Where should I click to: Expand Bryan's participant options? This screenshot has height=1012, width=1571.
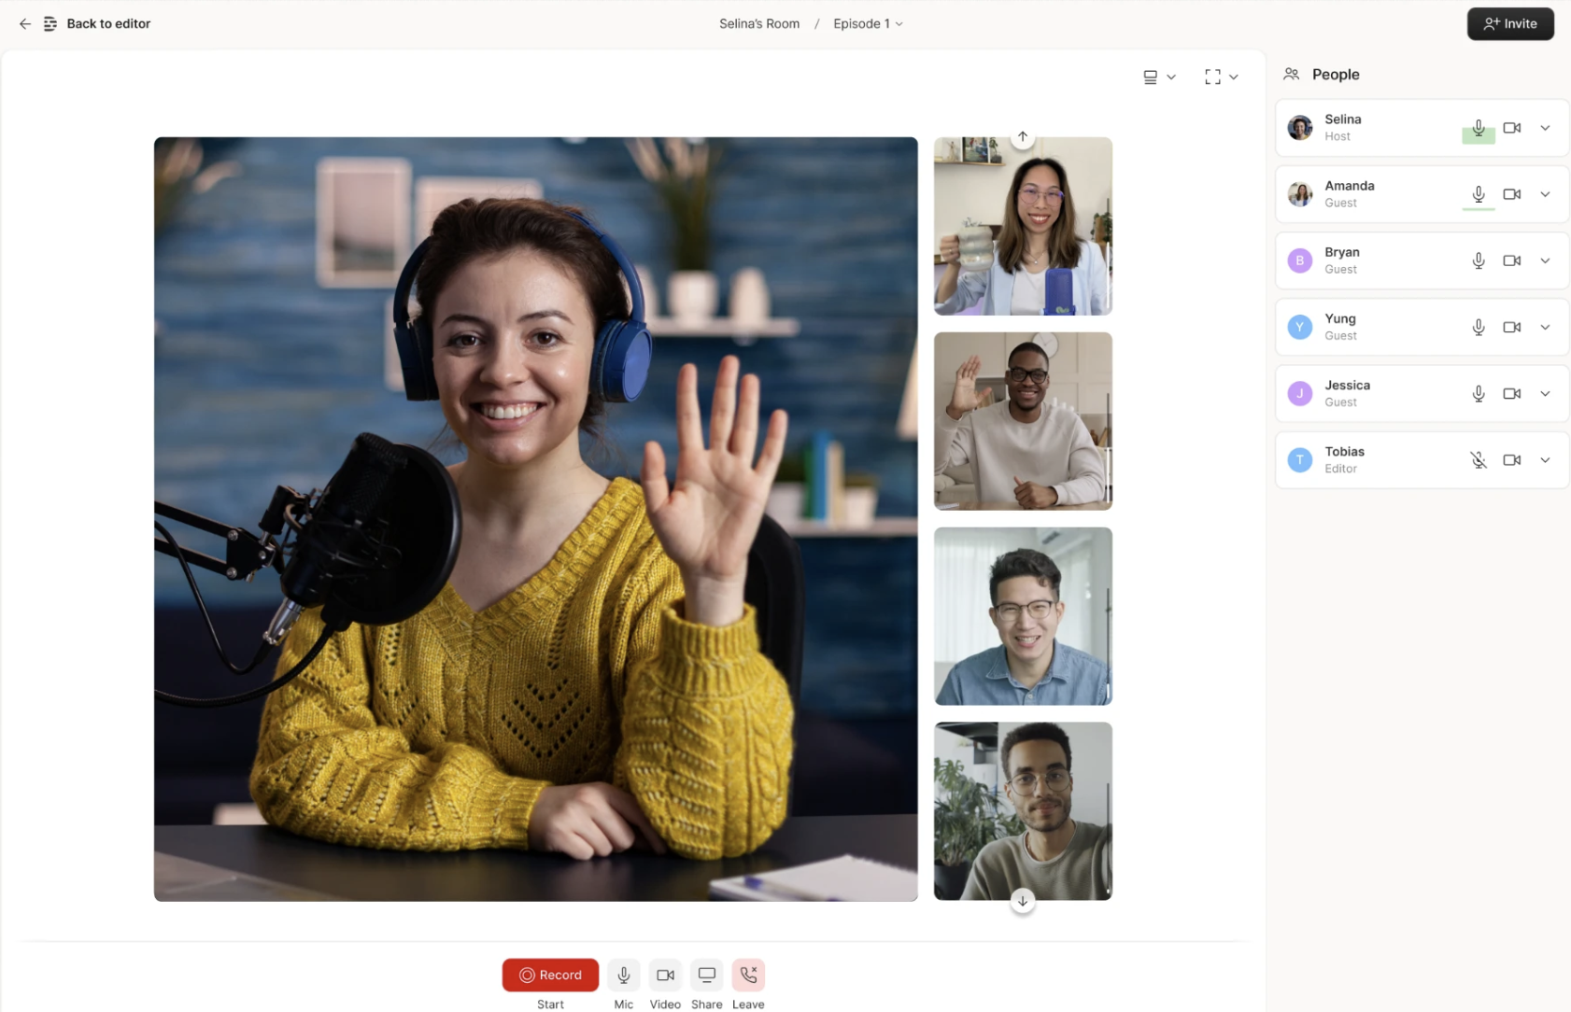click(x=1545, y=260)
